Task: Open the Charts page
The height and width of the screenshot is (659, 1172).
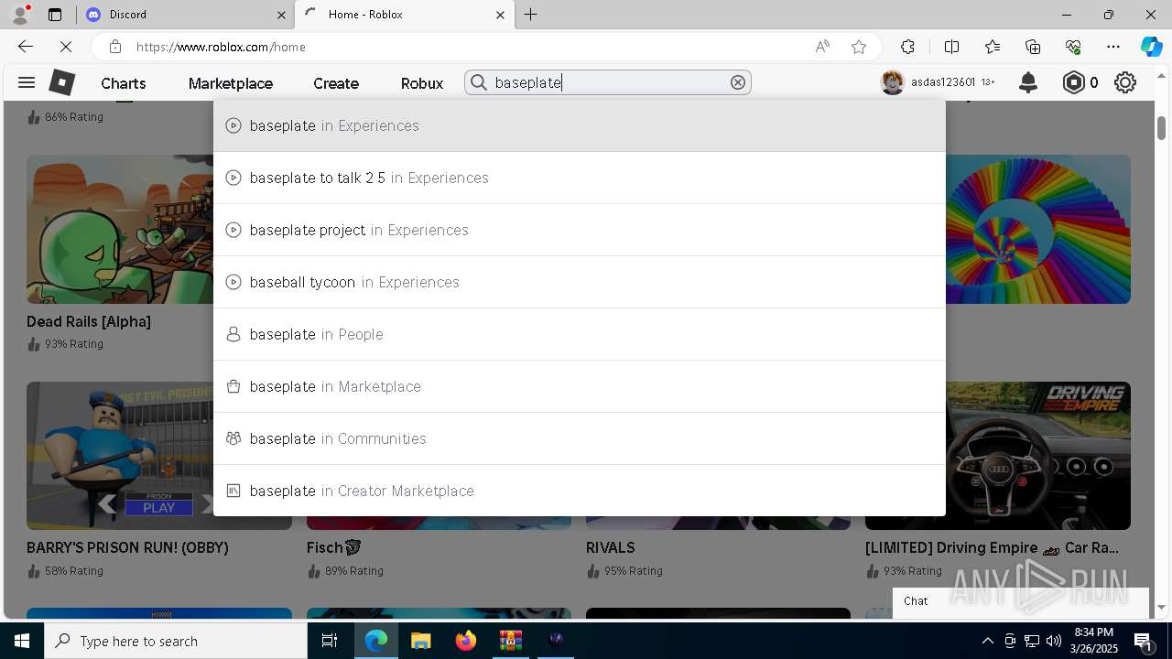Action: click(124, 83)
